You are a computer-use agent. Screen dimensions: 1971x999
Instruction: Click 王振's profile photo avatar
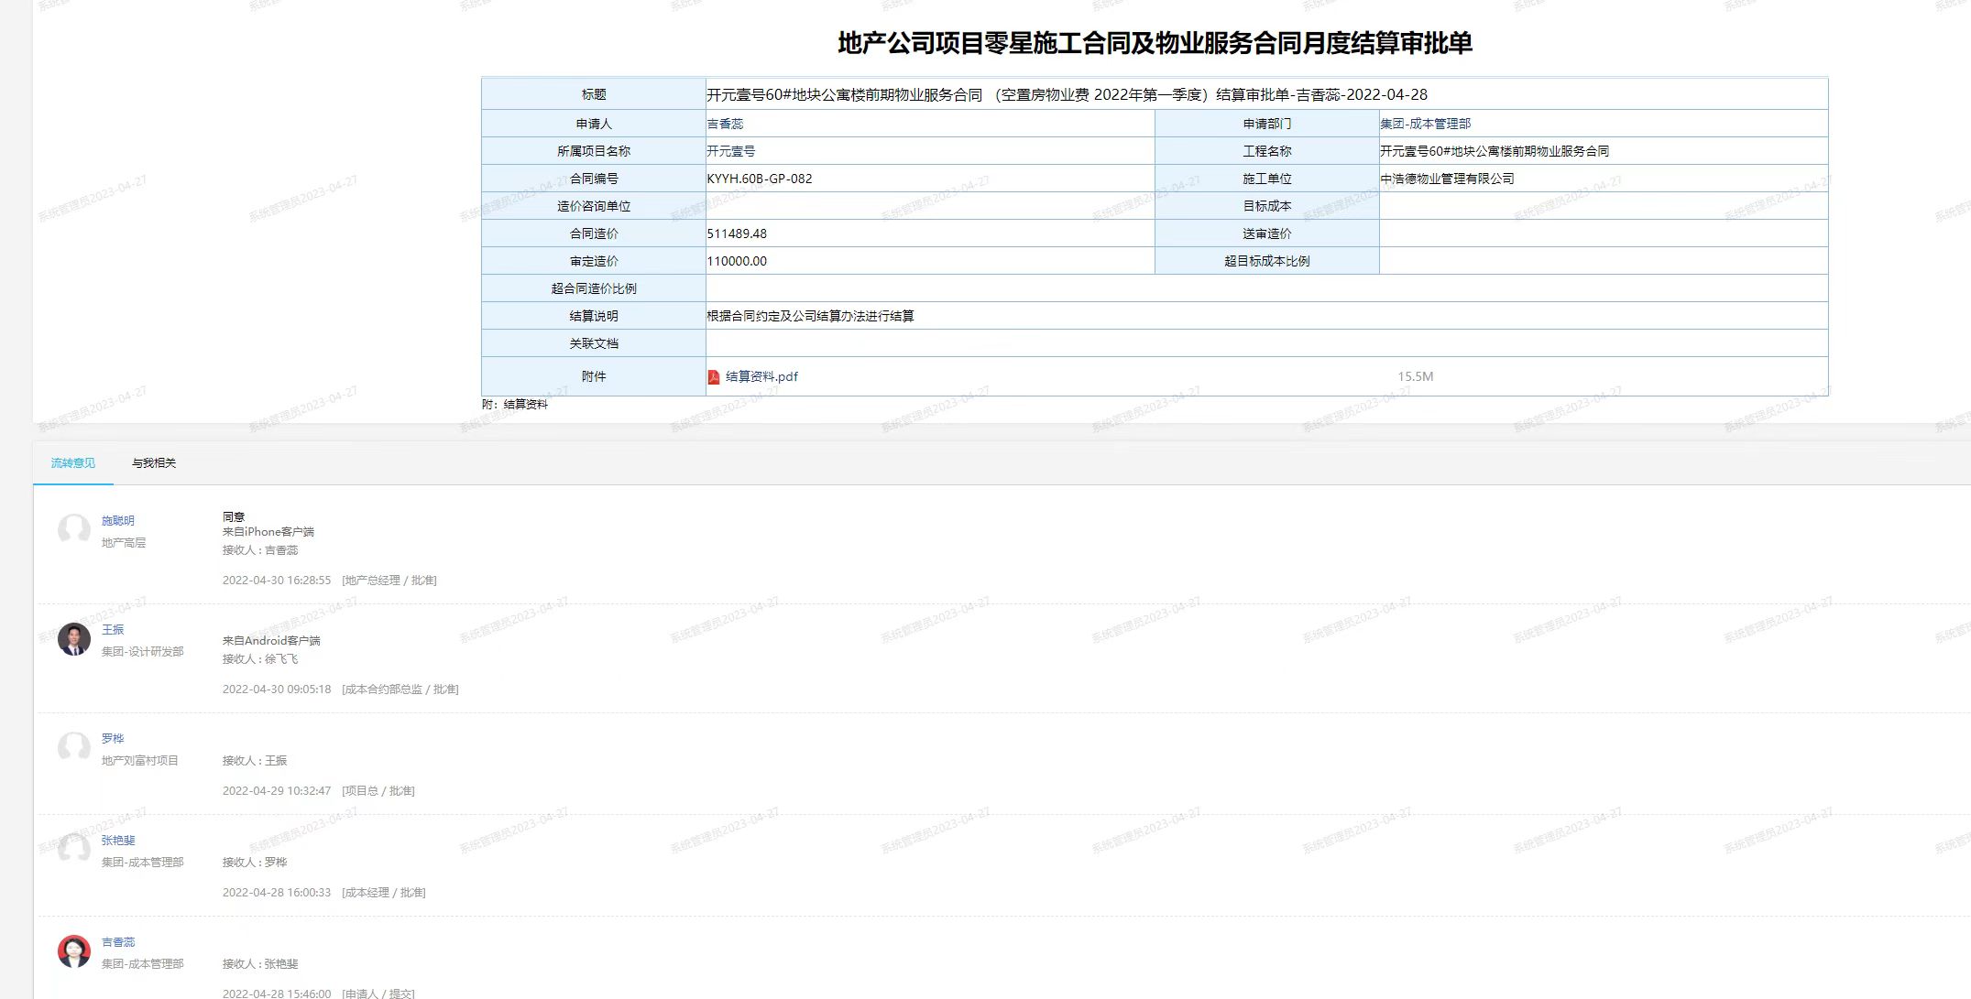[x=74, y=639]
